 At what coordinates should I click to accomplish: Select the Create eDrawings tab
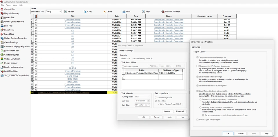[126, 51]
